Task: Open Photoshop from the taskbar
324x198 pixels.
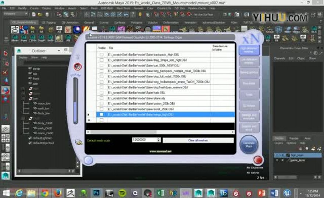Action: (x=96, y=193)
